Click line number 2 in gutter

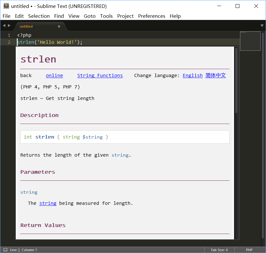(9, 42)
